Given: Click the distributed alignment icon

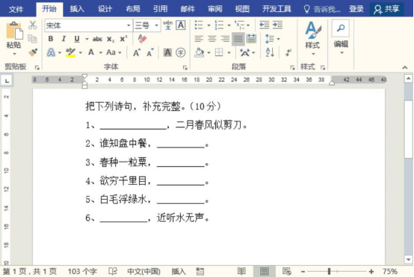Looking at the screenshot, I should (251, 39).
